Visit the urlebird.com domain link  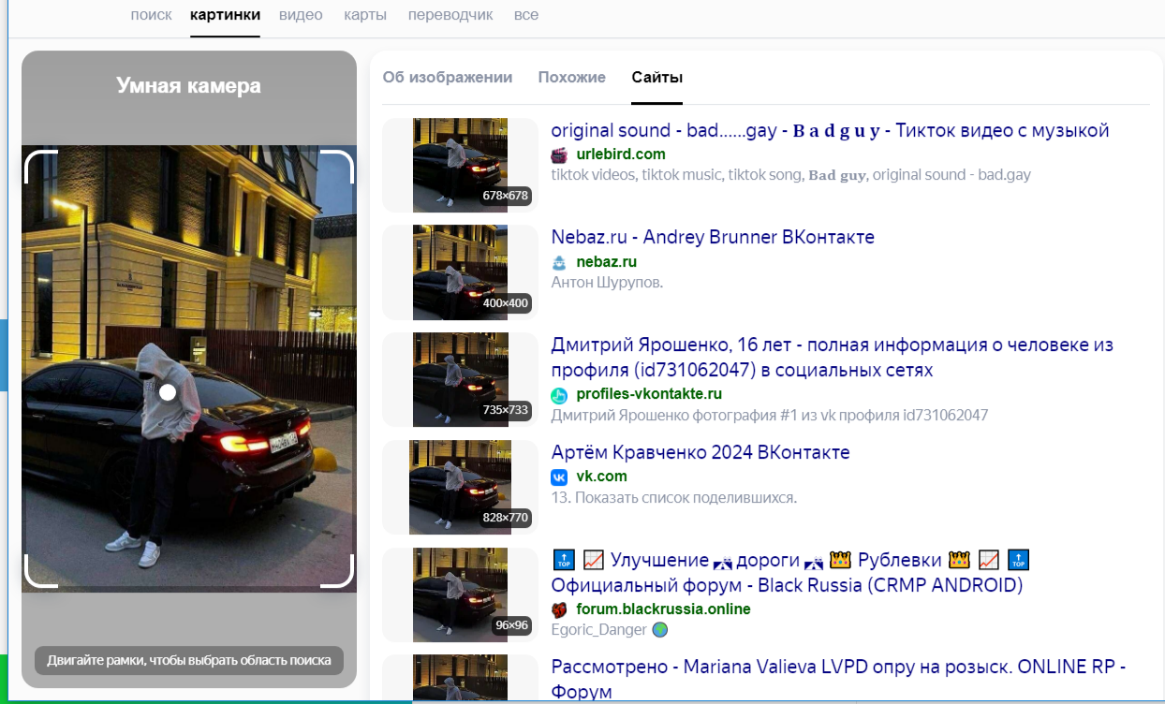(x=621, y=154)
